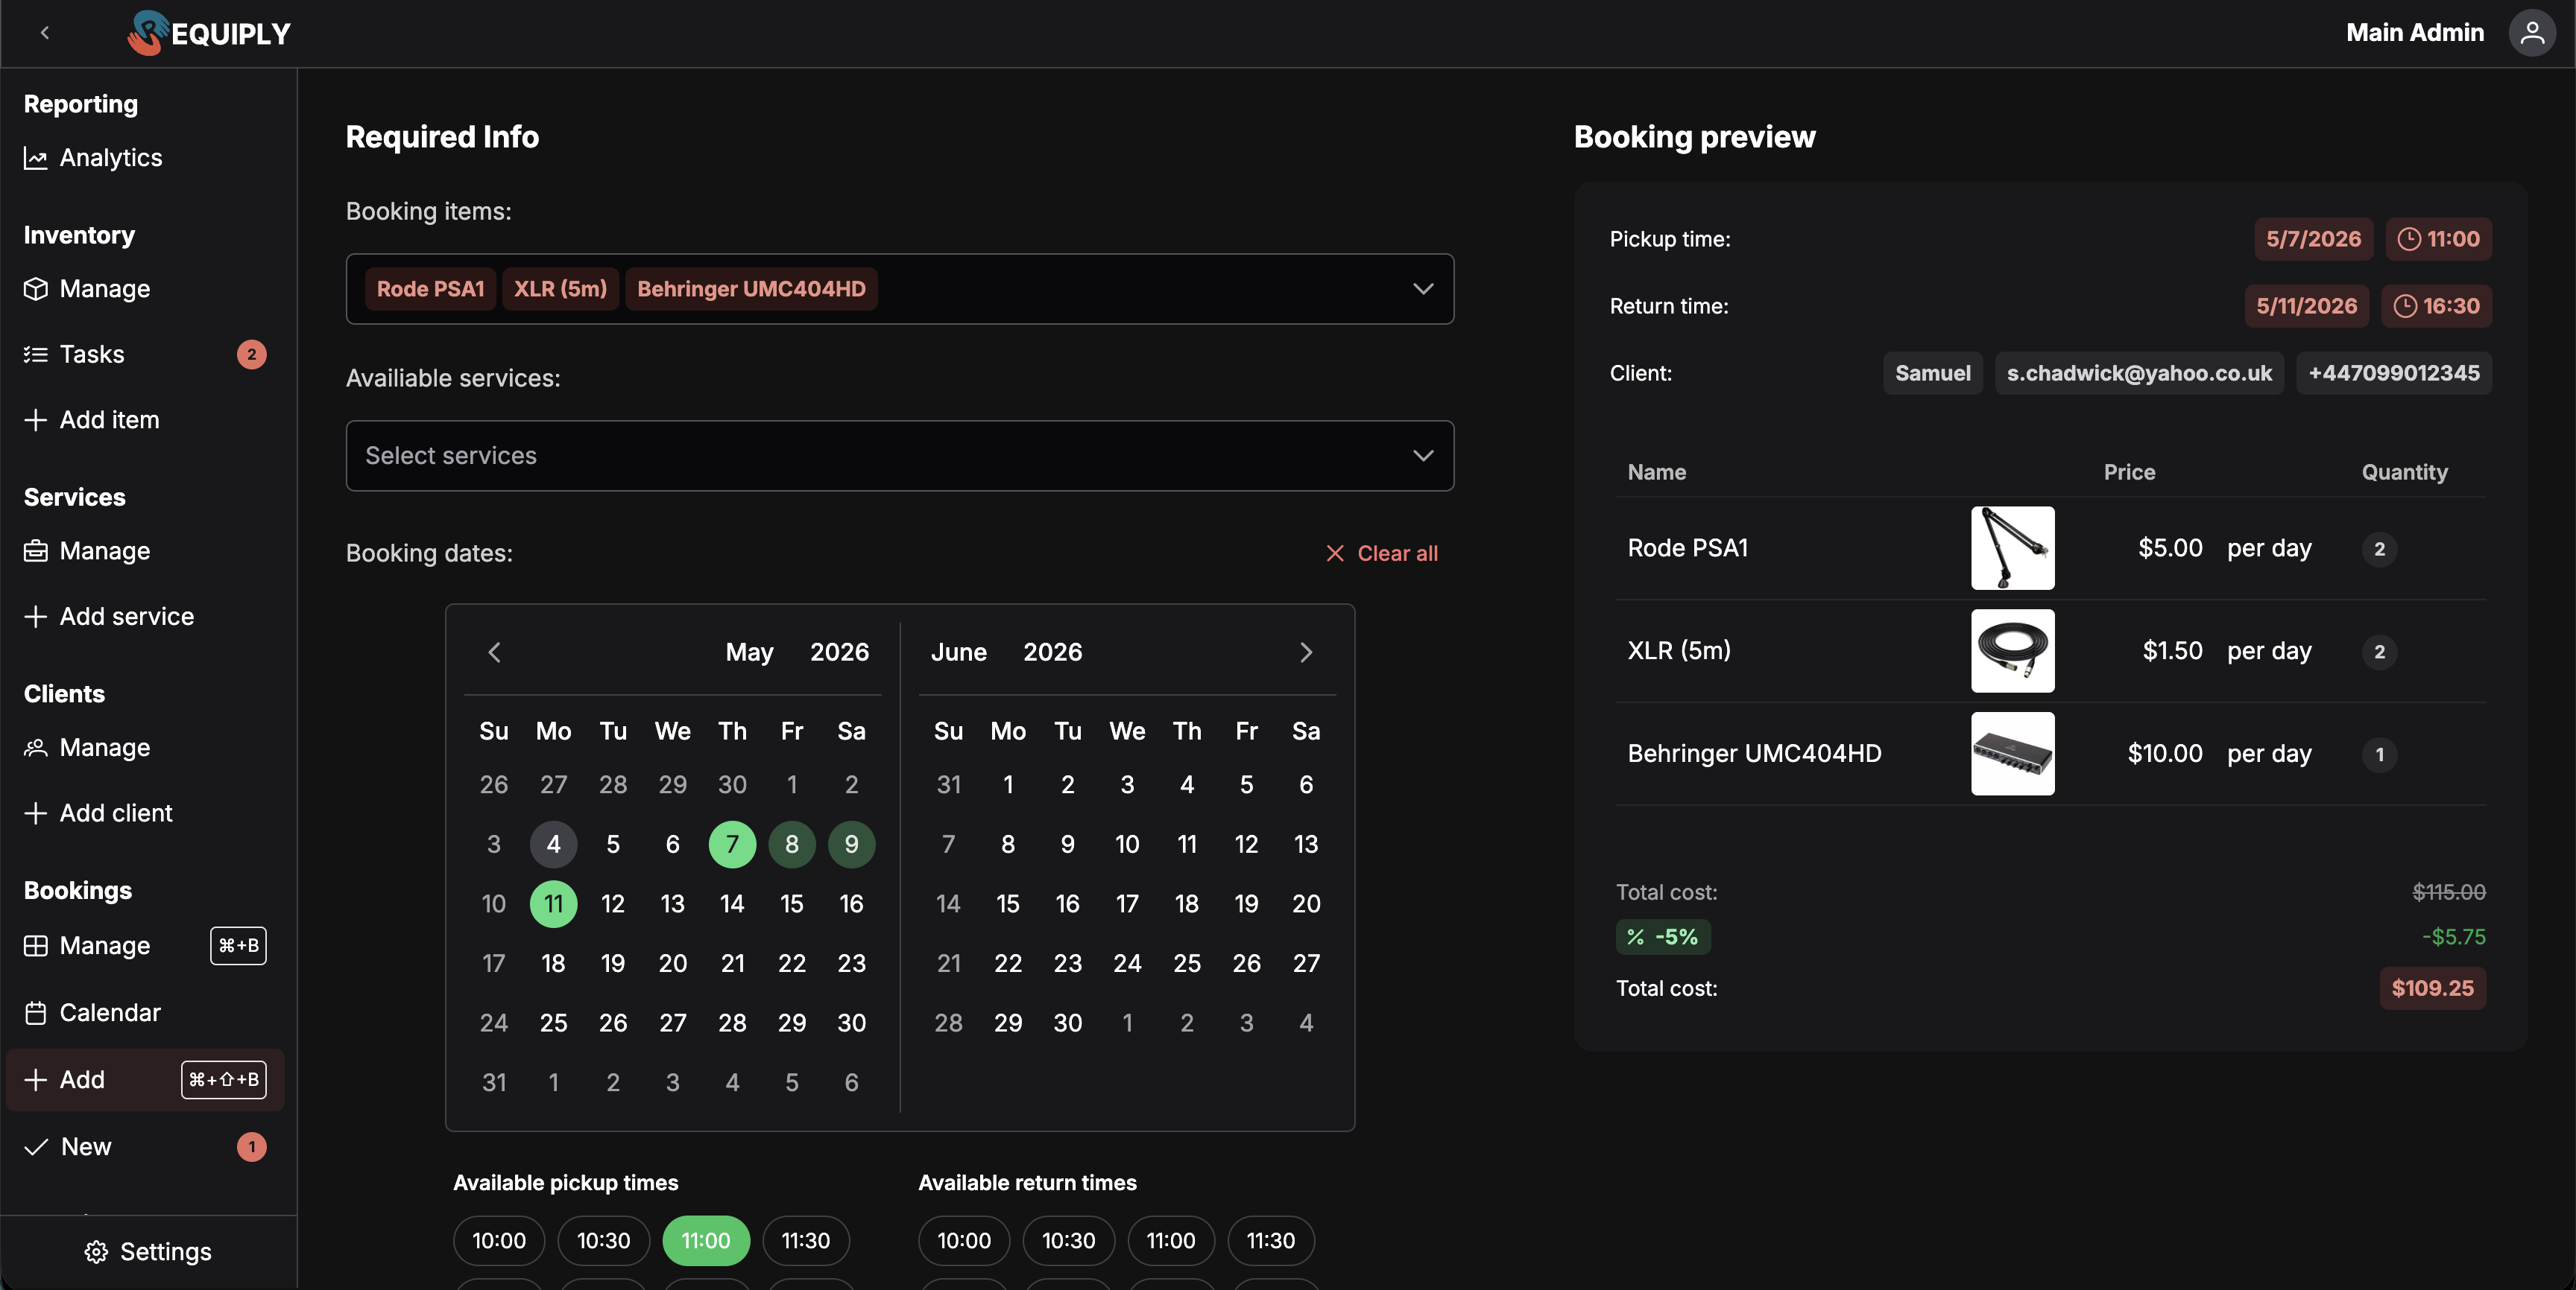Click the back arrow beside Equiply logo
Viewport: 2576px width, 1290px height.
point(45,33)
